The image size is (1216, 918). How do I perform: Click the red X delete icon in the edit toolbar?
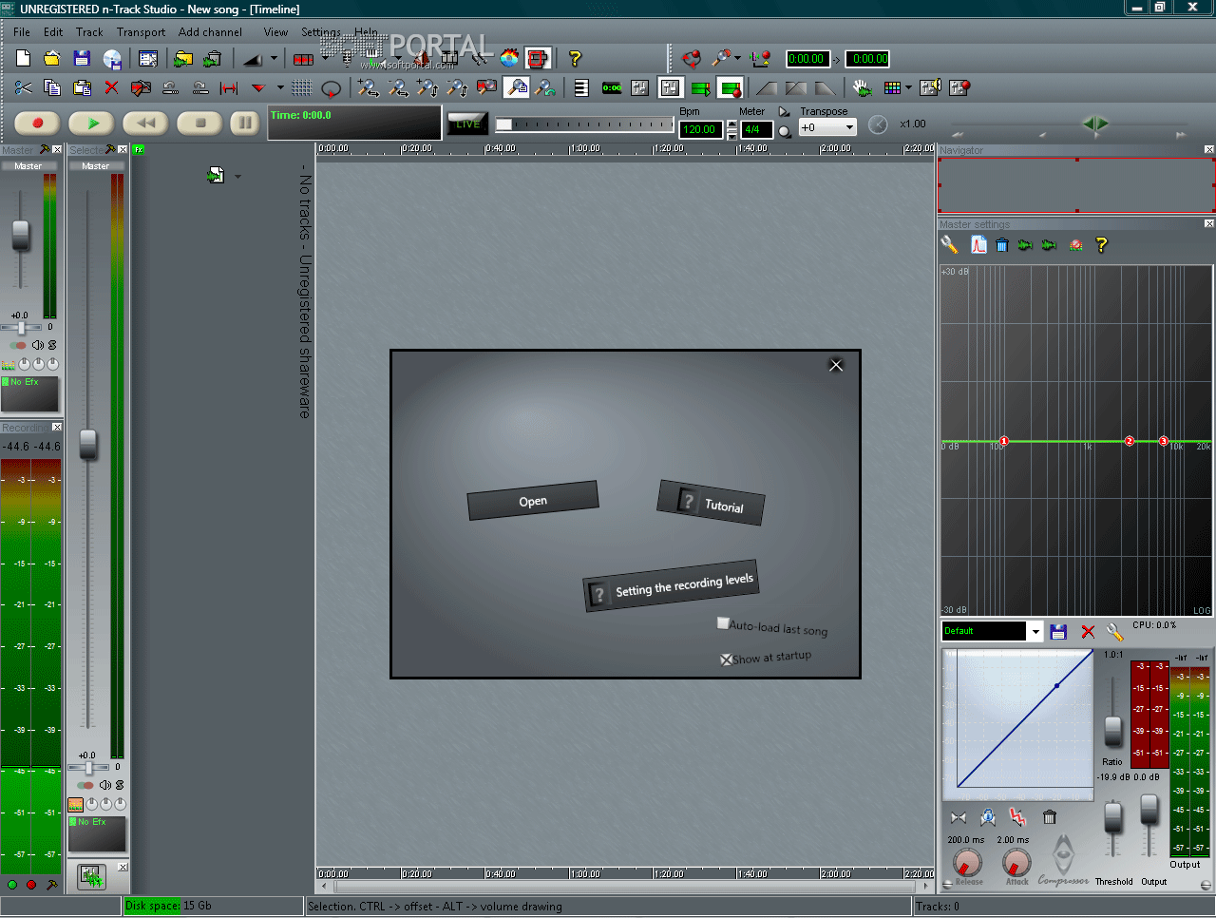point(111,88)
